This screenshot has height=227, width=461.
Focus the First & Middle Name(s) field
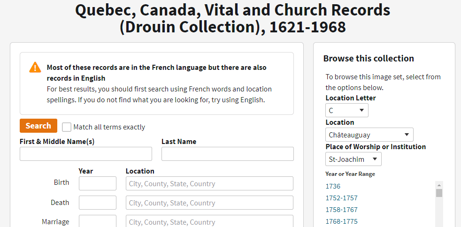tap(86, 154)
